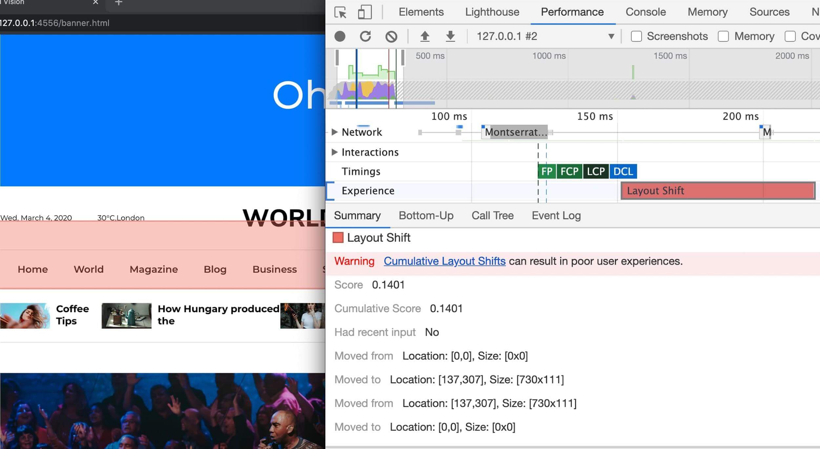Click the record button to start profiling
Screen dimensions: 820x449
339,36
